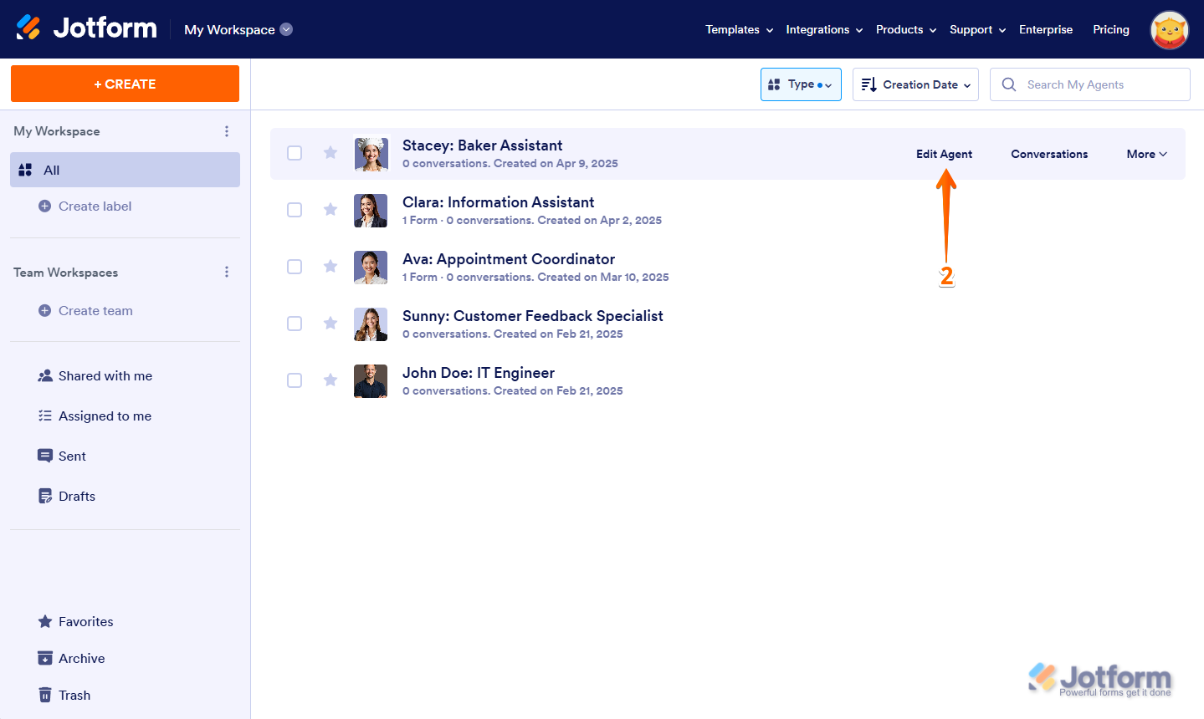Viewport: 1204px width, 719px height.
Task: Expand the More menu for Stacey
Action: click(1146, 154)
